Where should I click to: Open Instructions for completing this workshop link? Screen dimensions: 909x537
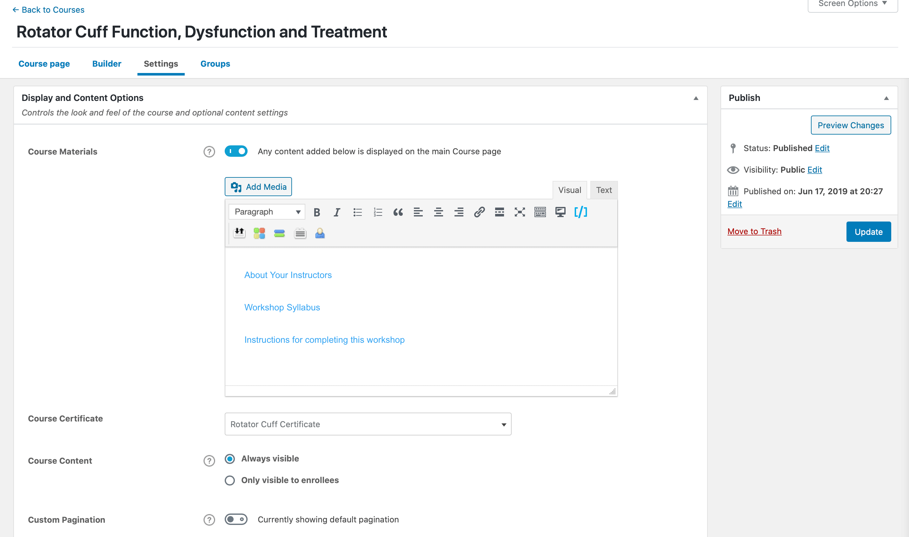tap(324, 340)
